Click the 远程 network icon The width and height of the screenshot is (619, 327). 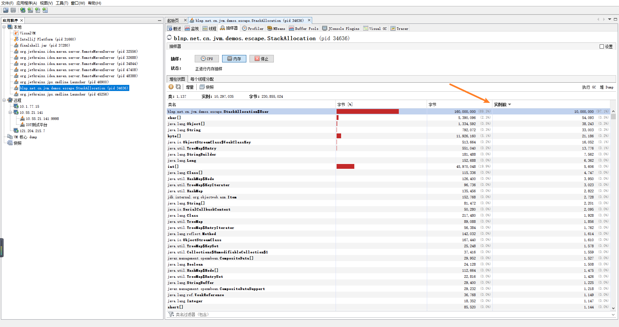coord(10,100)
